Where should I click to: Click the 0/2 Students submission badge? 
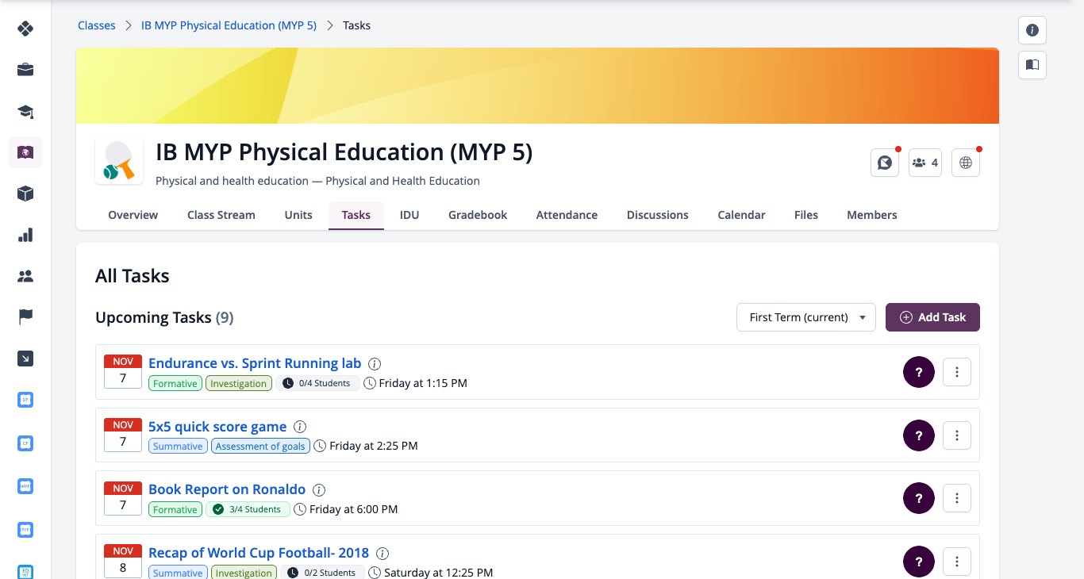[x=321, y=573]
